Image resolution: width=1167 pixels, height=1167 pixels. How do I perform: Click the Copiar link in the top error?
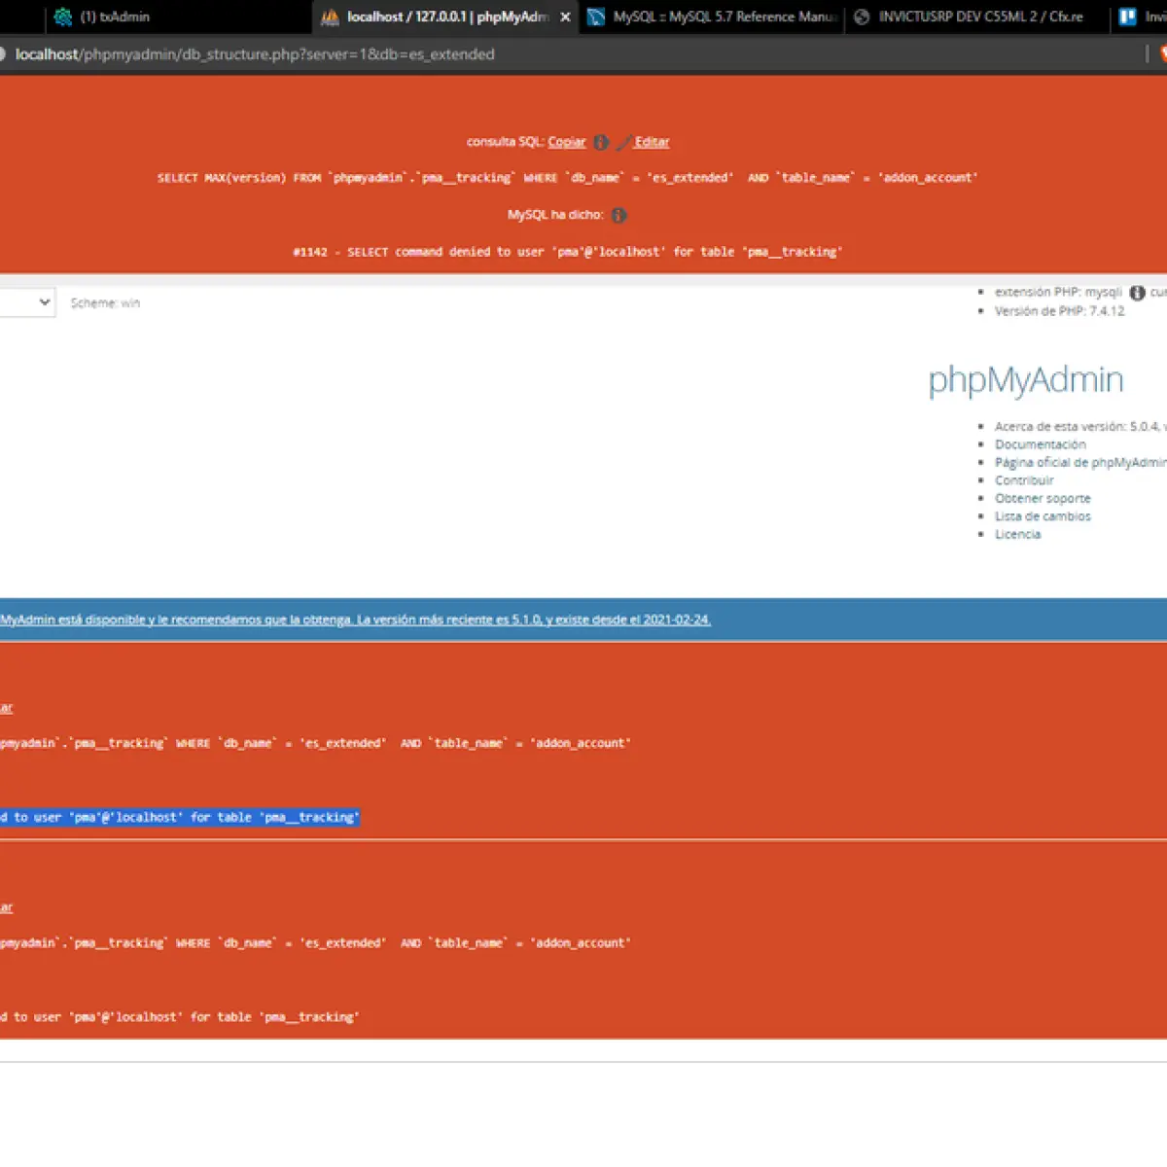(x=567, y=142)
